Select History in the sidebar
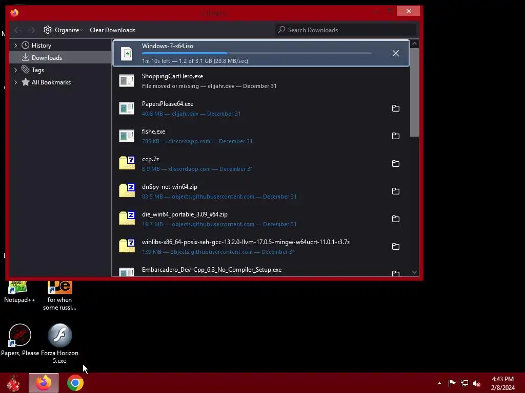525x393 pixels. point(42,45)
